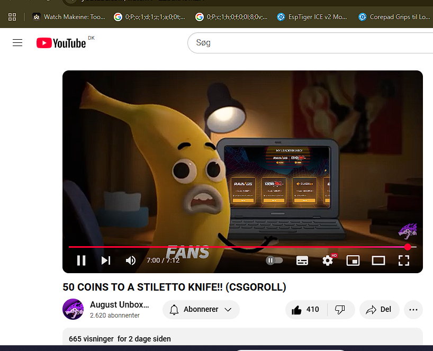Share the video with Del button

(379, 310)
